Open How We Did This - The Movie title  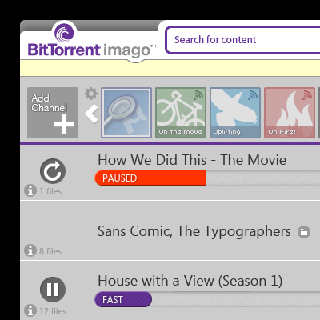(192, 160)
